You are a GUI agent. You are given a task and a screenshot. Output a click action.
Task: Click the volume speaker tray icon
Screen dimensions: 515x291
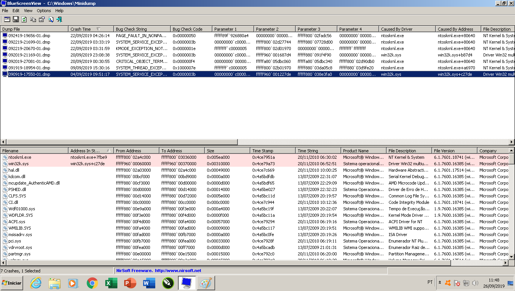tap(475, 283)
